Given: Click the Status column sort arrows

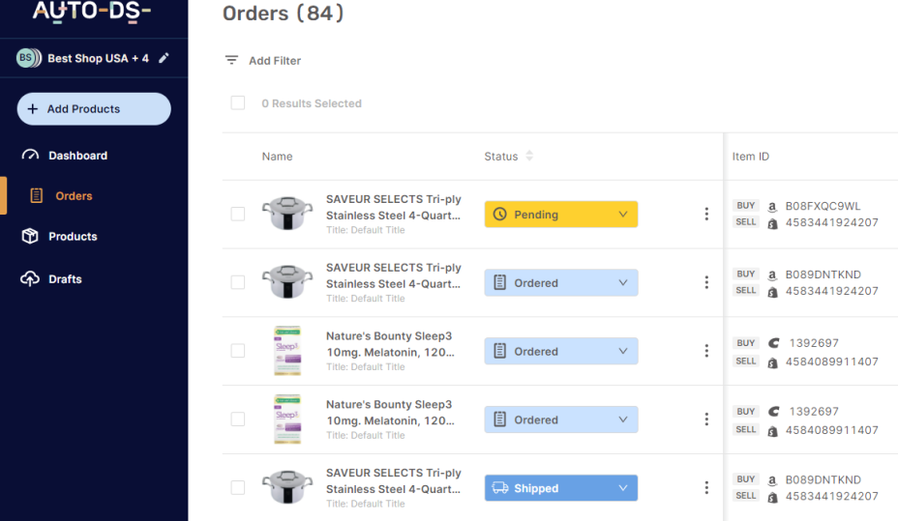Looking at the screenshot, I should coord(529,157).
